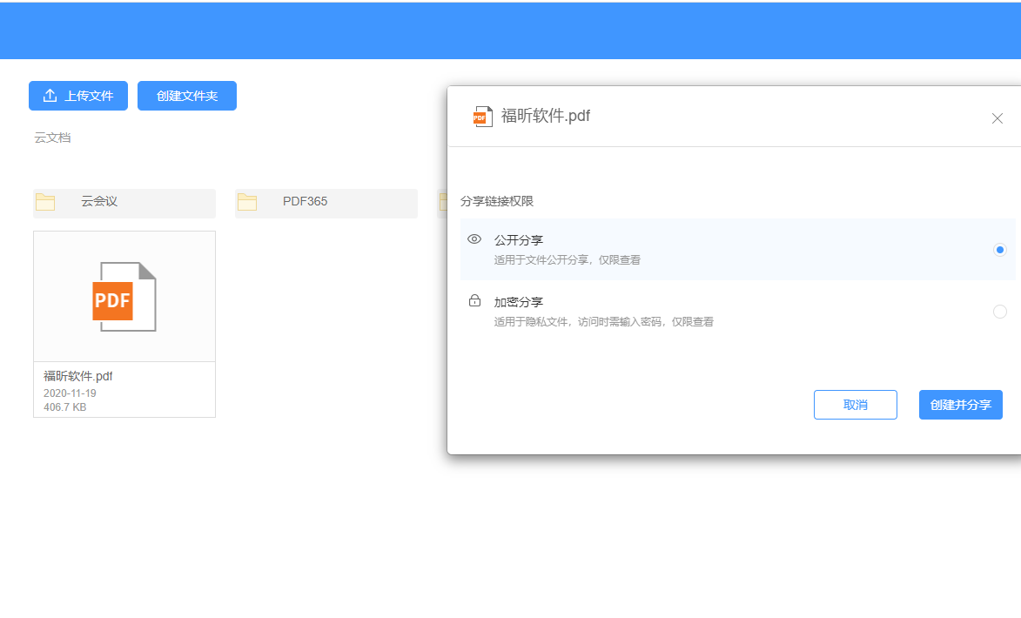Click the 创建并分享 button

click(960, 404)
